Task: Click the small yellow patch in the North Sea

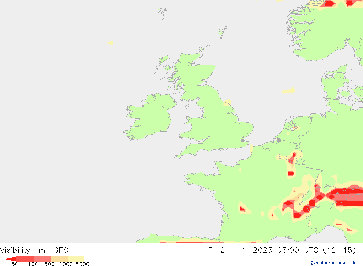Action: point(289,90)
